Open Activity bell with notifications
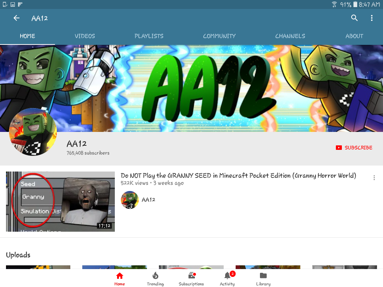The image size is (383, 287). 227,279
